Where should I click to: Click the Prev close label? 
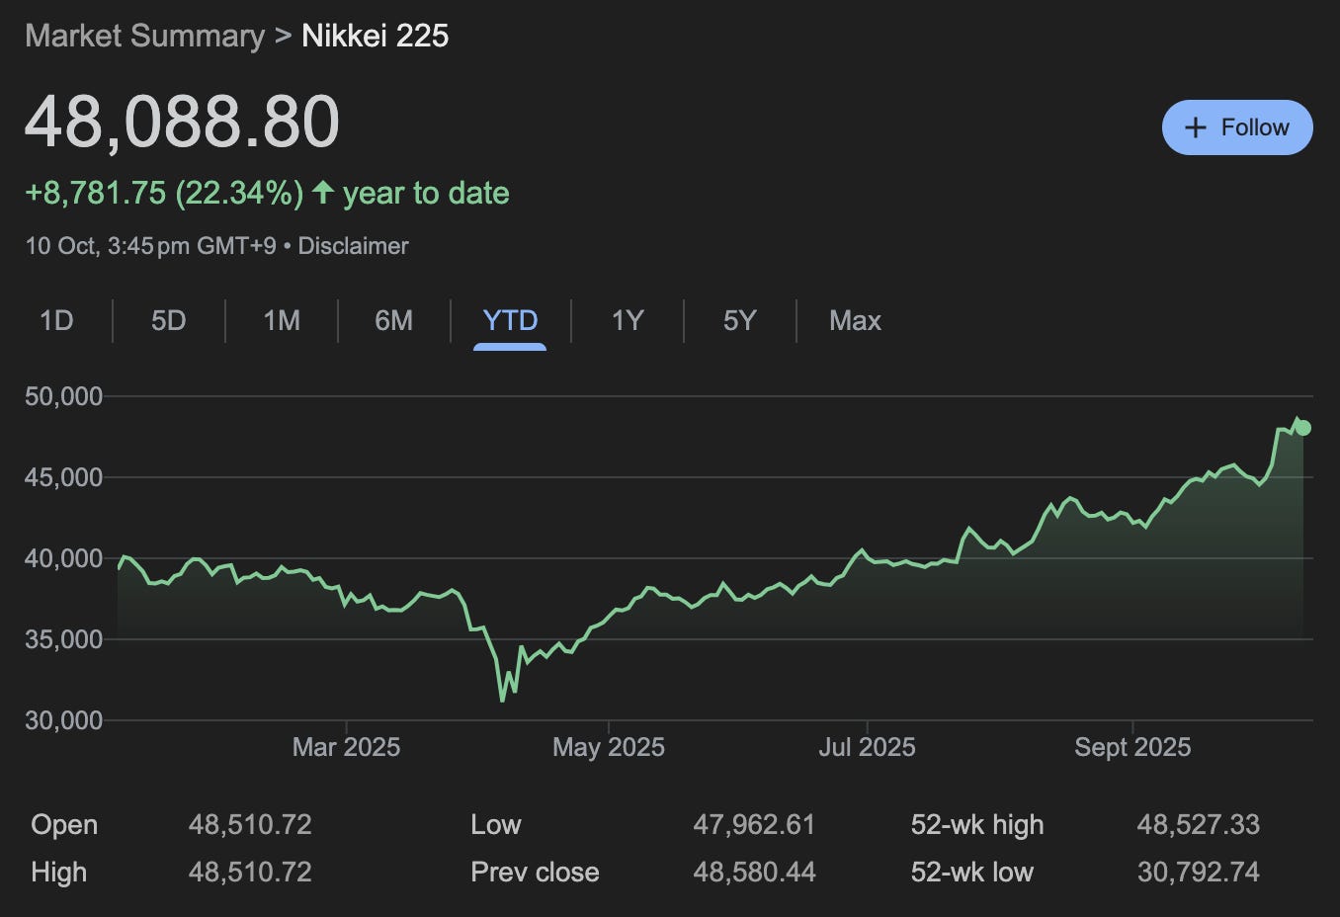click(535, 872)
